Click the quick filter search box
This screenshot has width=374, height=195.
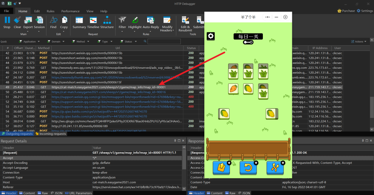[164, 41]
